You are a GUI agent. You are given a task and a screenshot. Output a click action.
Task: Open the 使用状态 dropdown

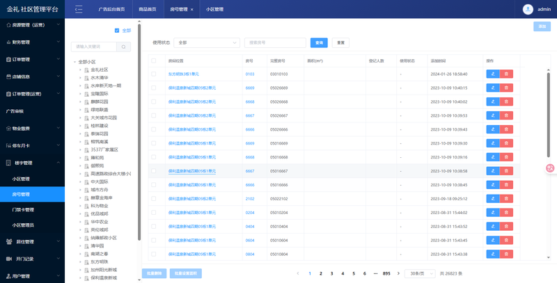207,42
